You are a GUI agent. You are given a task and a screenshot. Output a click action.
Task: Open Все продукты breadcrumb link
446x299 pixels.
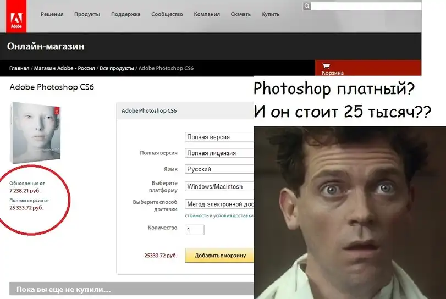[x=116, y=68]
